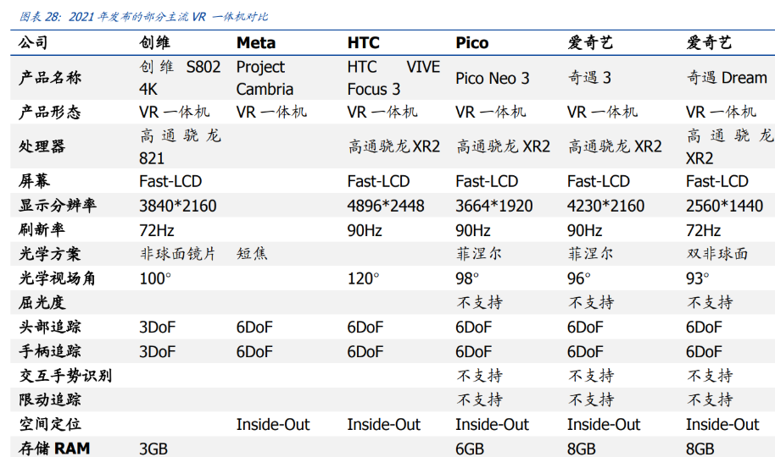Screen dimensions: 775x457
Task: Click the Meta company header
Action: pos(256,43)
